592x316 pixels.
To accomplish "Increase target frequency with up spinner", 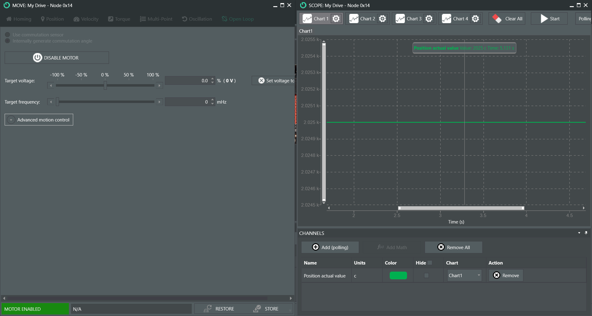I will [212, 100].
